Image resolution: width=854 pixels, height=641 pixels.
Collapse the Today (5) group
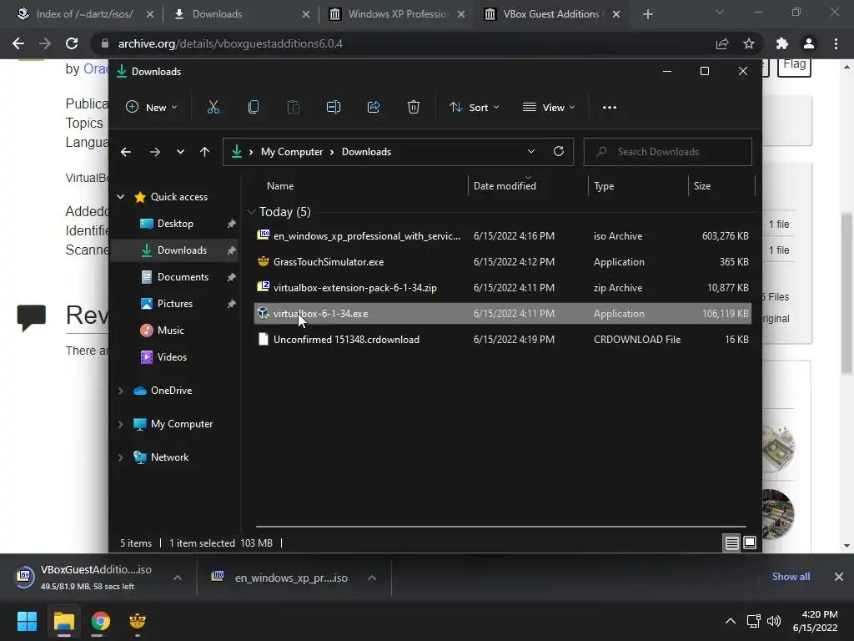click(x=251, y=211)
